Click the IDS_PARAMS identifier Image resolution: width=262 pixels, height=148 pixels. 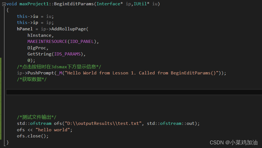tap(67, 54)
